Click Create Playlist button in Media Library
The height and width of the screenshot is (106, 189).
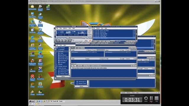tap(87, 66)
